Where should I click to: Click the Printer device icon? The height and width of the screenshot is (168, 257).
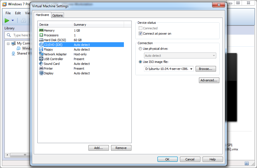coord(41,68)
